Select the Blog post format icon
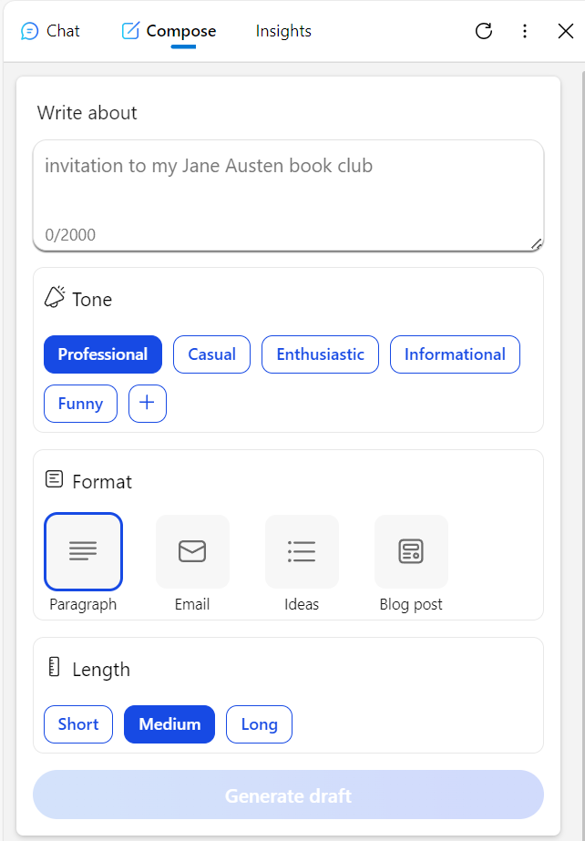The width and height of the screenshot is (585, 841). pyautogui.click(x=411, y=551)
